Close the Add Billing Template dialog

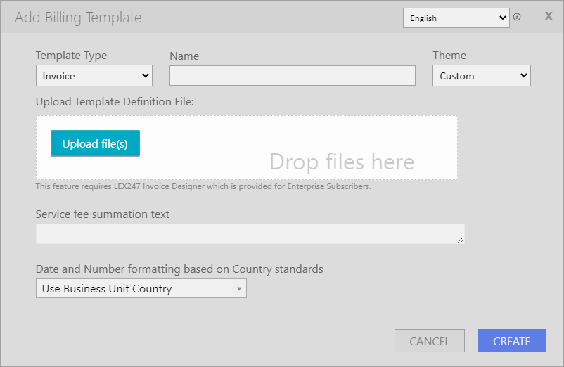[x=548, y=15]
